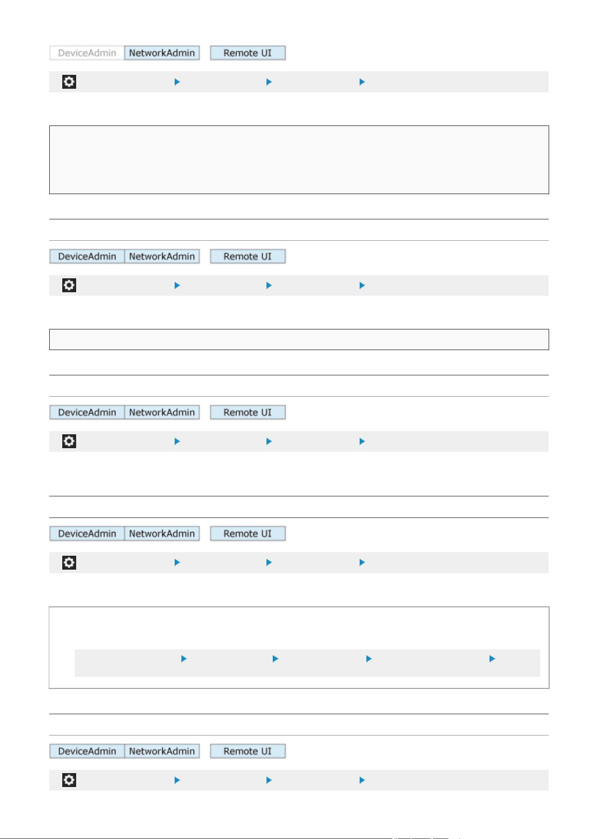Select the greyed-out DeviceAdmin badge at the top
The image size is (593, 839).
pyautogui.click(x=87, y=53)
